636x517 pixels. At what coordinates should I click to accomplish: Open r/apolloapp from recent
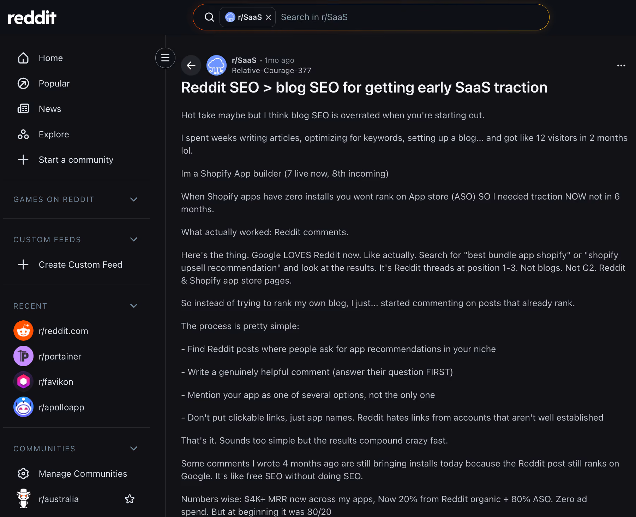61,407
